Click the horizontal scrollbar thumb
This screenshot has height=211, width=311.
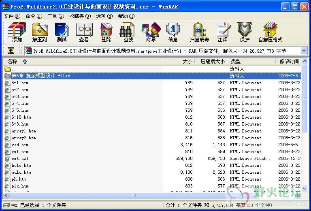(134, 195)
